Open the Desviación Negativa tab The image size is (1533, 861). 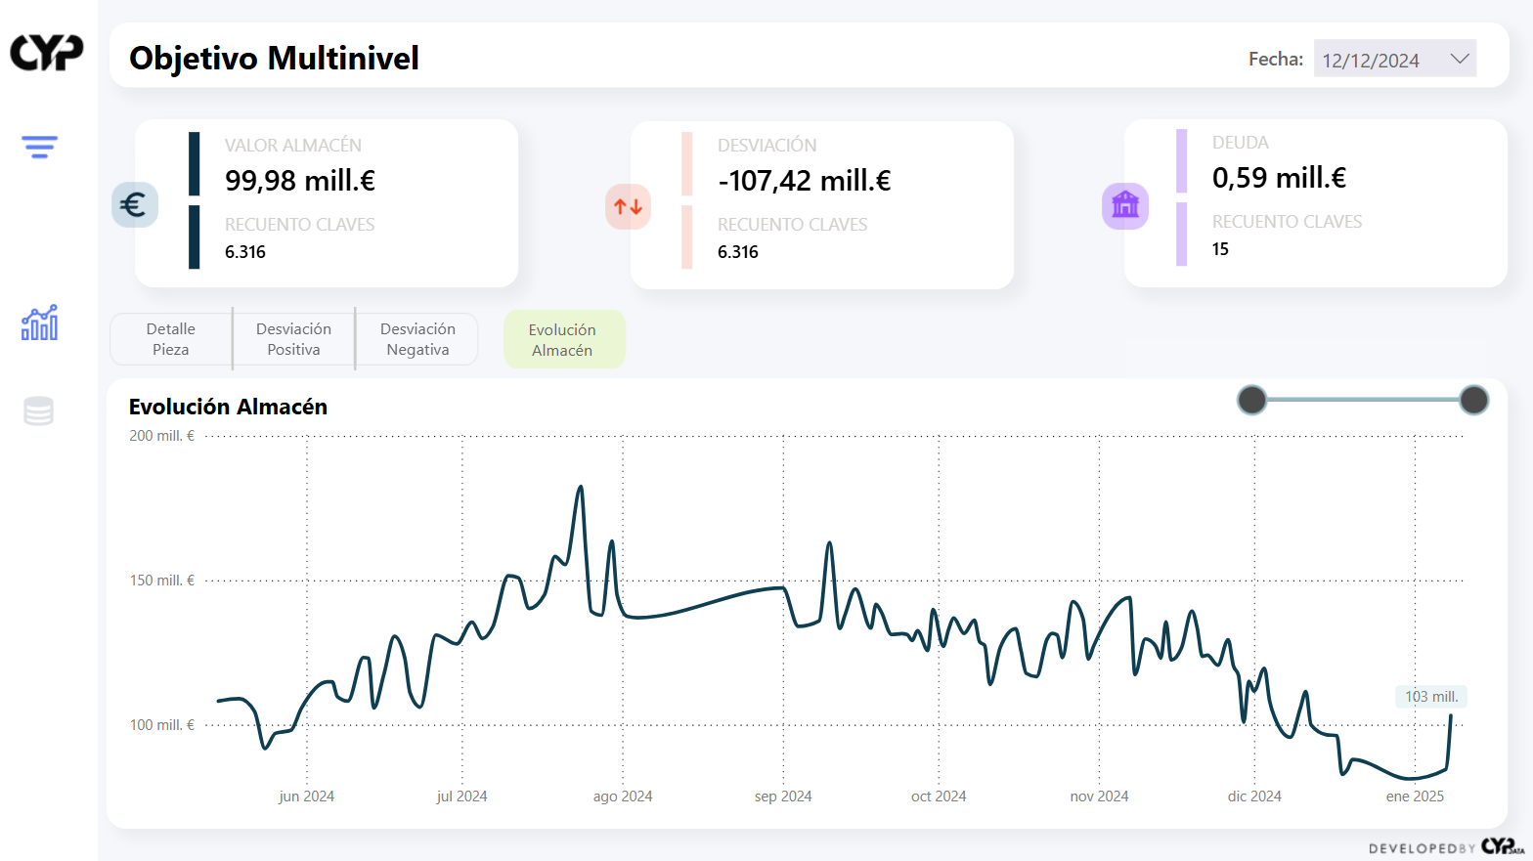417,339
